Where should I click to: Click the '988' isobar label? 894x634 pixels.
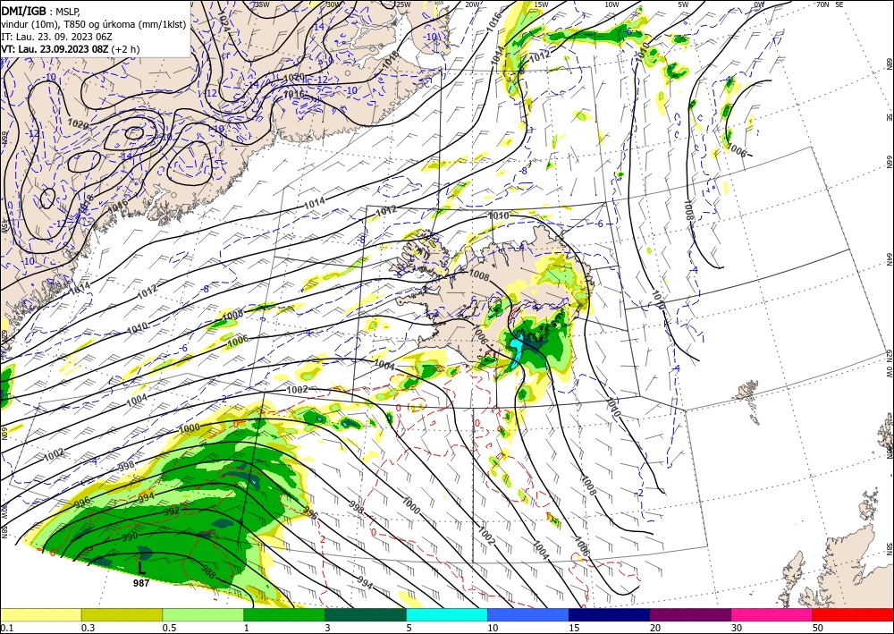[208, 572]
